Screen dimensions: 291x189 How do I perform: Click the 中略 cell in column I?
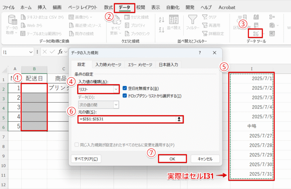(x=252, y=126)
